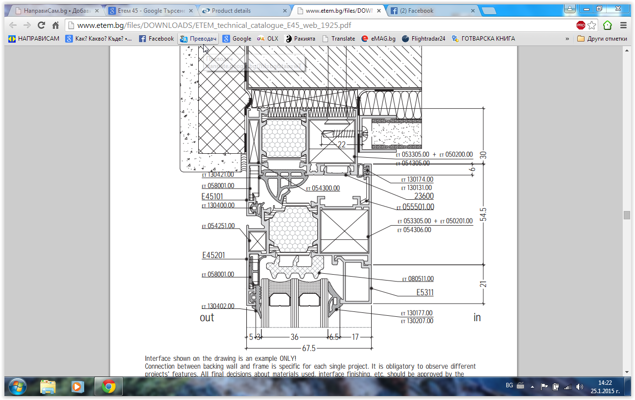
Task: Click the vertical scrollbar thumb
Action: pos(626,215)
